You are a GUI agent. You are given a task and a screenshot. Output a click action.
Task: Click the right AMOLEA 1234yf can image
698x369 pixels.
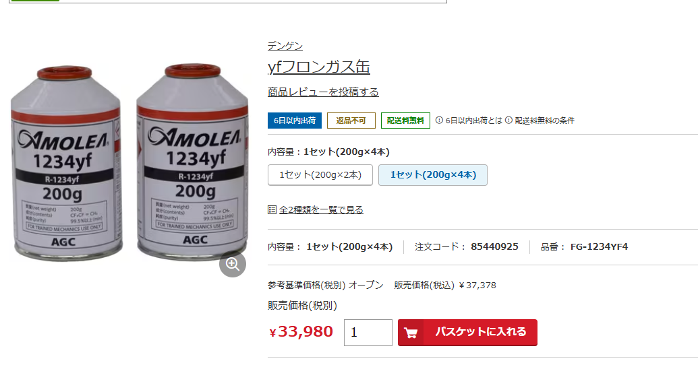193,162
